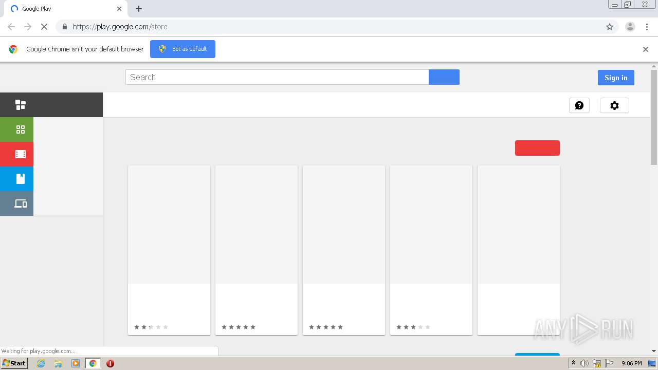Open the network tray icon
Viewport: 658px width, 370px height.
(597, 363)
